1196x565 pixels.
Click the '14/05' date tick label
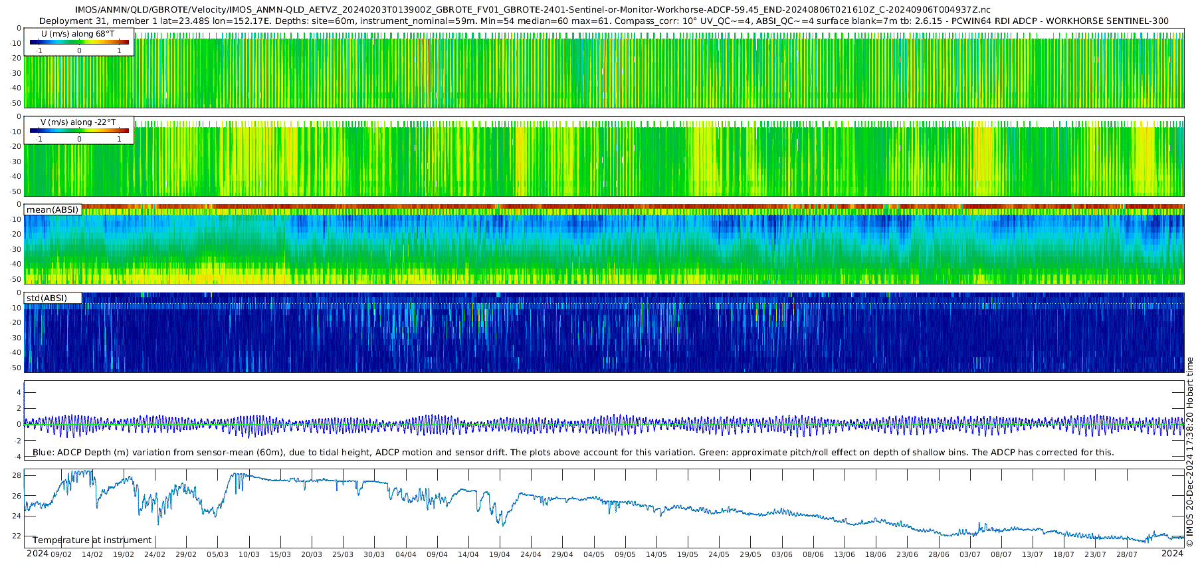point(656,554)
